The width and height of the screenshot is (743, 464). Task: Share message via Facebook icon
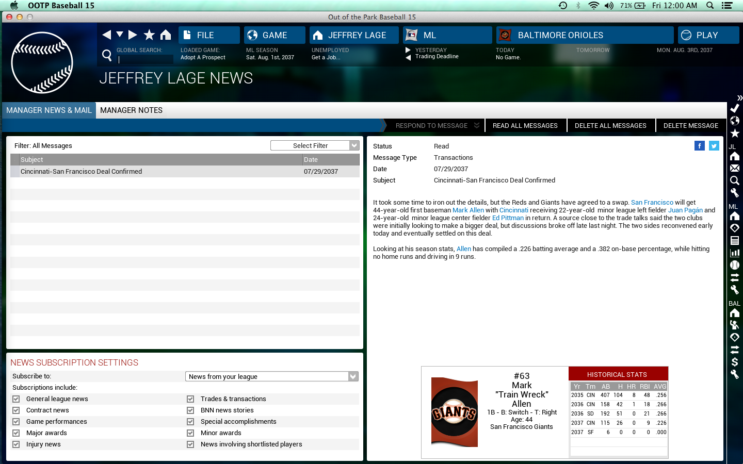click(x=699, y=146)
